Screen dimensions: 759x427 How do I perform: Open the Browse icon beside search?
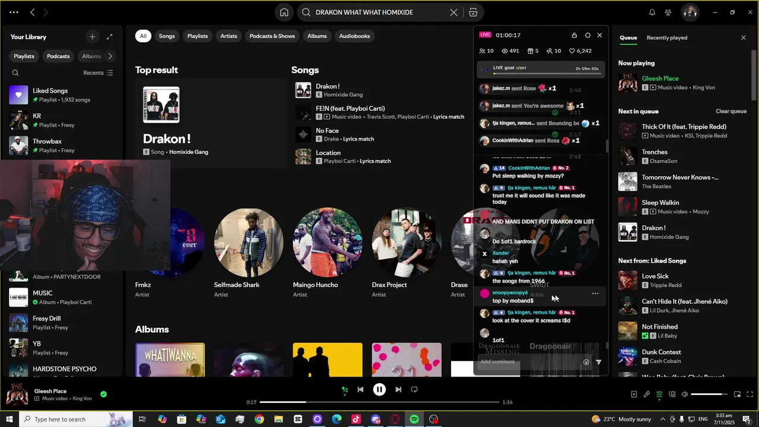[x=473, y=12]
